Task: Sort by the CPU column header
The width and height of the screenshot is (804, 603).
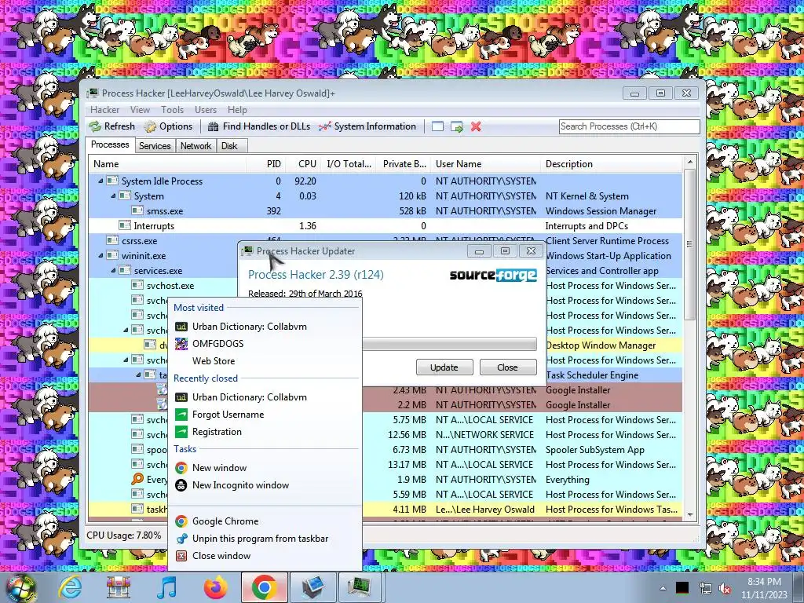Action: coord(302,164)
